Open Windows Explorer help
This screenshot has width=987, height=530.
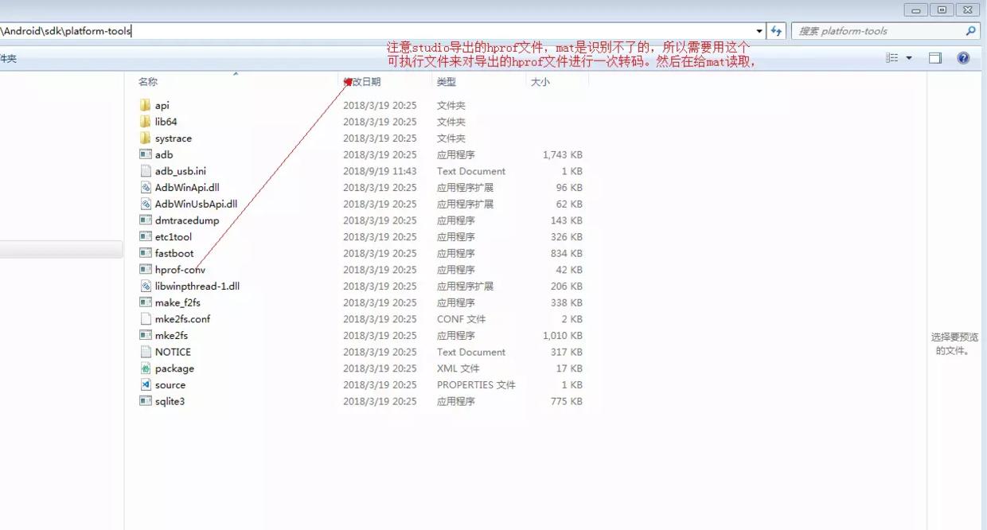(x=962, y=57)
